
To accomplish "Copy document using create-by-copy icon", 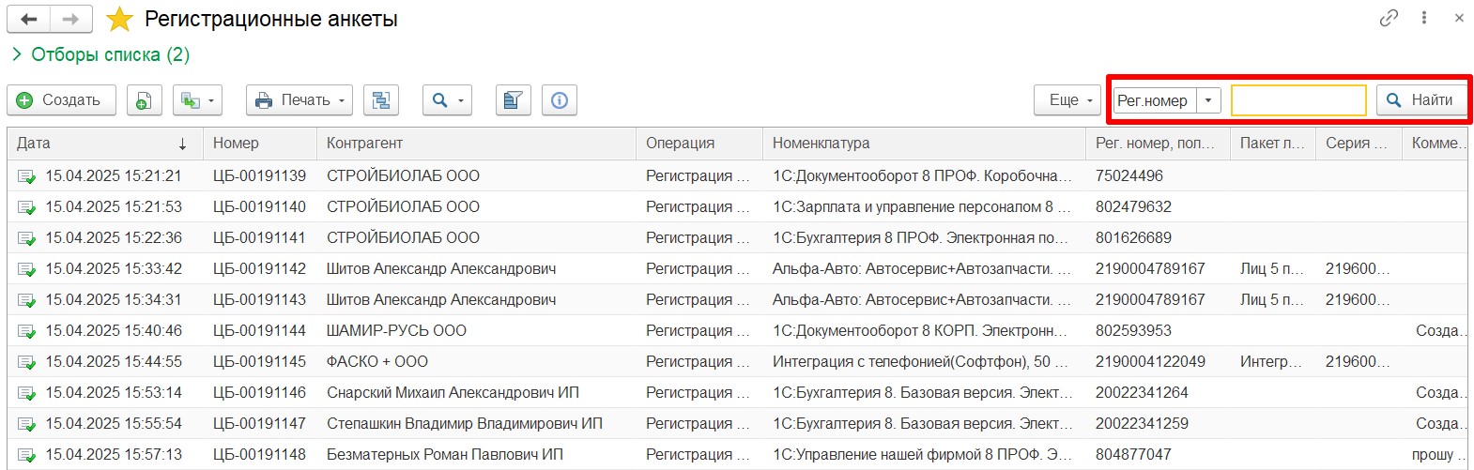I will [x=144, y=100].
